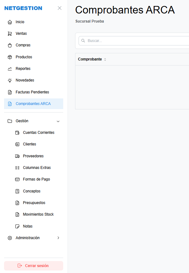Screen dimensions: 189x273
Task: Click the Comprobantes ARCA document icon
Action: [x=9, y=103]
